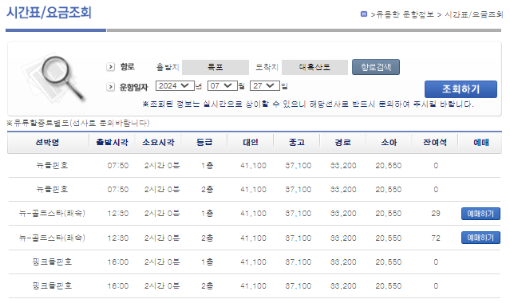Screen dimensions: 510x303
Task: Open the day dropdown showing 27
Action: tap(265, 86)
